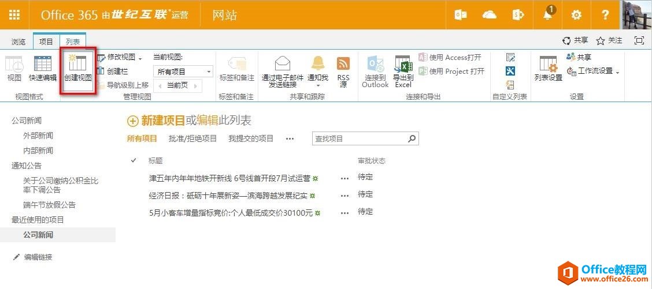Click previous page arrow beside 当前页

pos(160,85)
